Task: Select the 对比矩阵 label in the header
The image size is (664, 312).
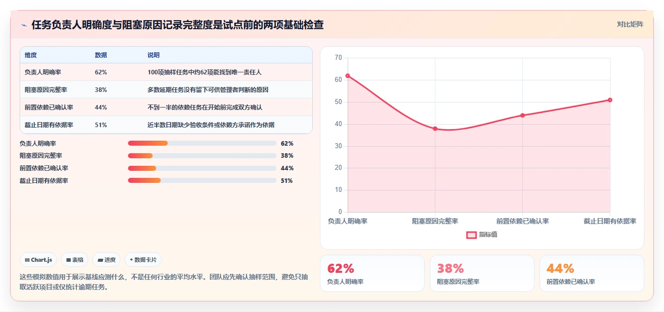Action: tap(630, 24)
